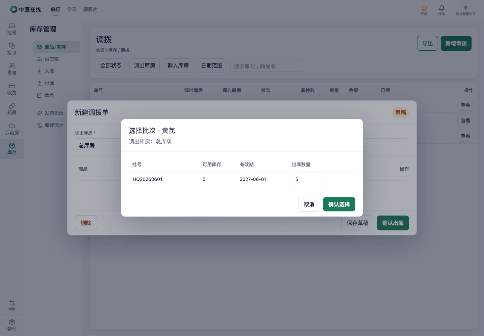Open the 日期范围 filter
484x336 pixels.
coord(212,65)
